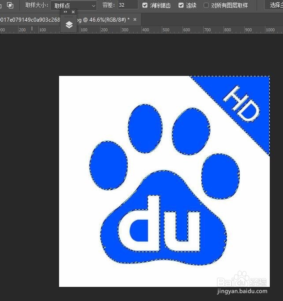Click the HD corner banner on canvas

pyautogui.click(x=242, y=104)
